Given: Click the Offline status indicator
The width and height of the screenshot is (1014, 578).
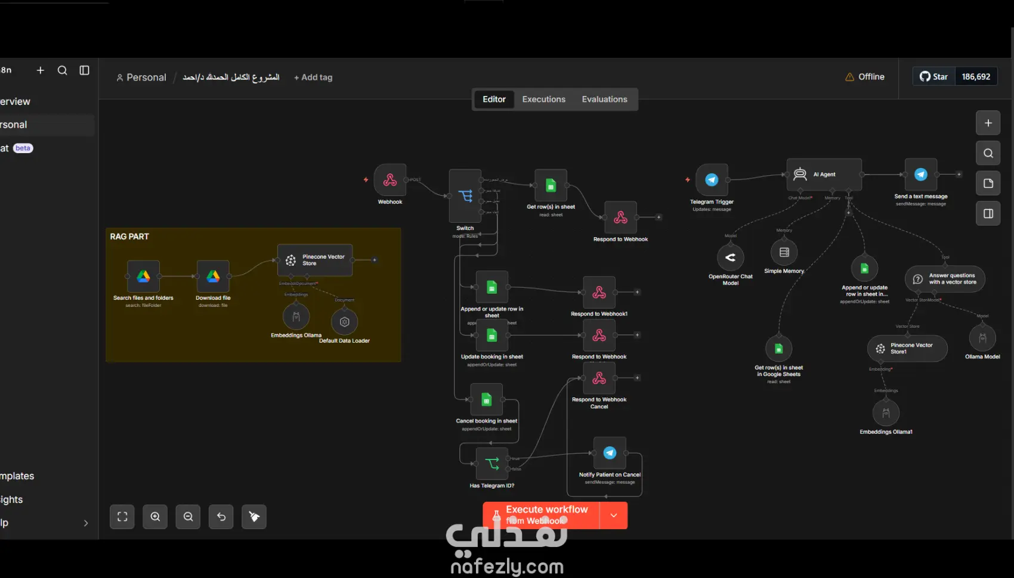Looking at the screenshot, I should 865,77.
